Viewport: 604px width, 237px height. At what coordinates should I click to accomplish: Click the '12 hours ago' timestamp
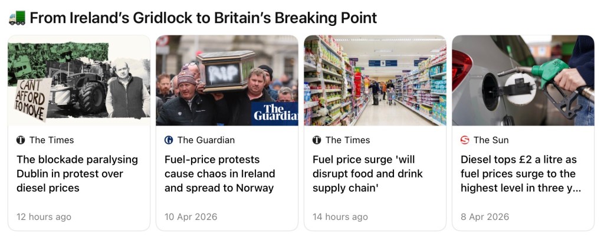[x=44, y=217]
